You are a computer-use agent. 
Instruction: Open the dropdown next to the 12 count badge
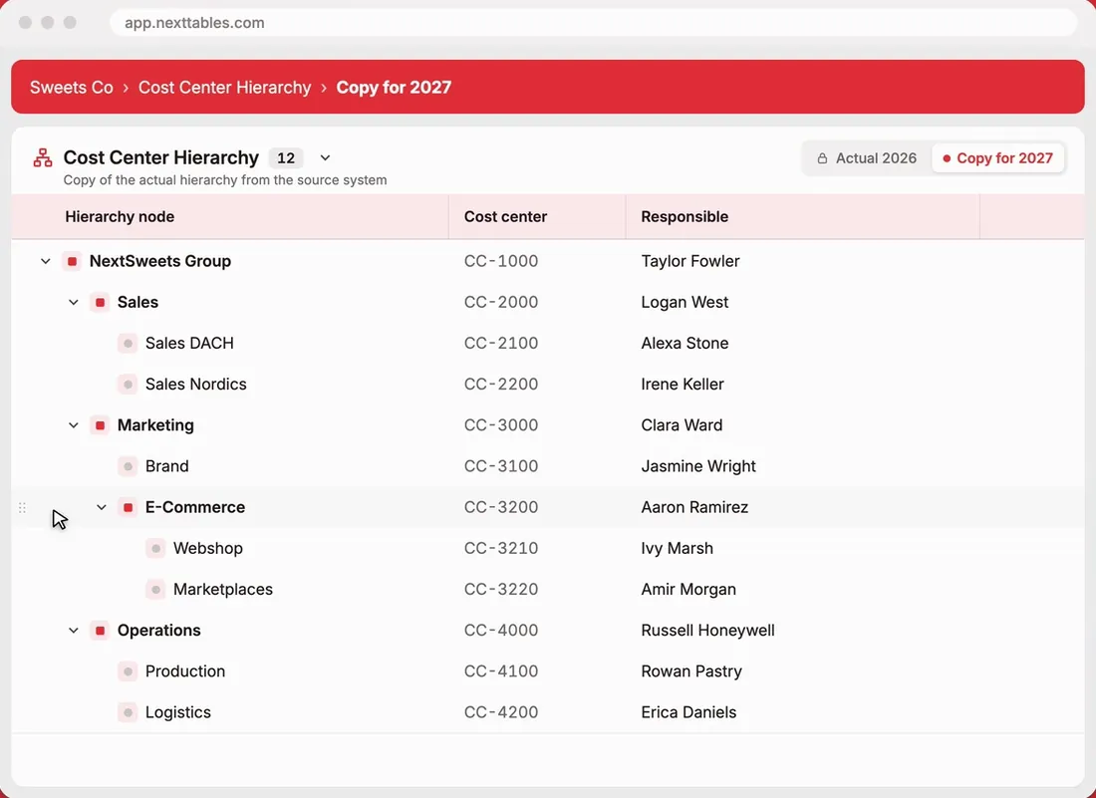(325, 158)
